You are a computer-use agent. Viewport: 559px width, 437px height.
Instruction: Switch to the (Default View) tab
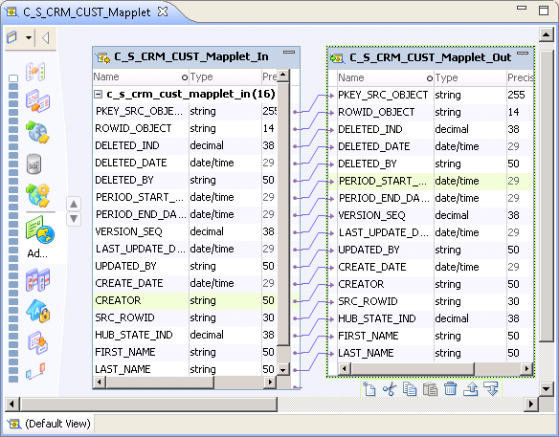(x=49, y=424)
